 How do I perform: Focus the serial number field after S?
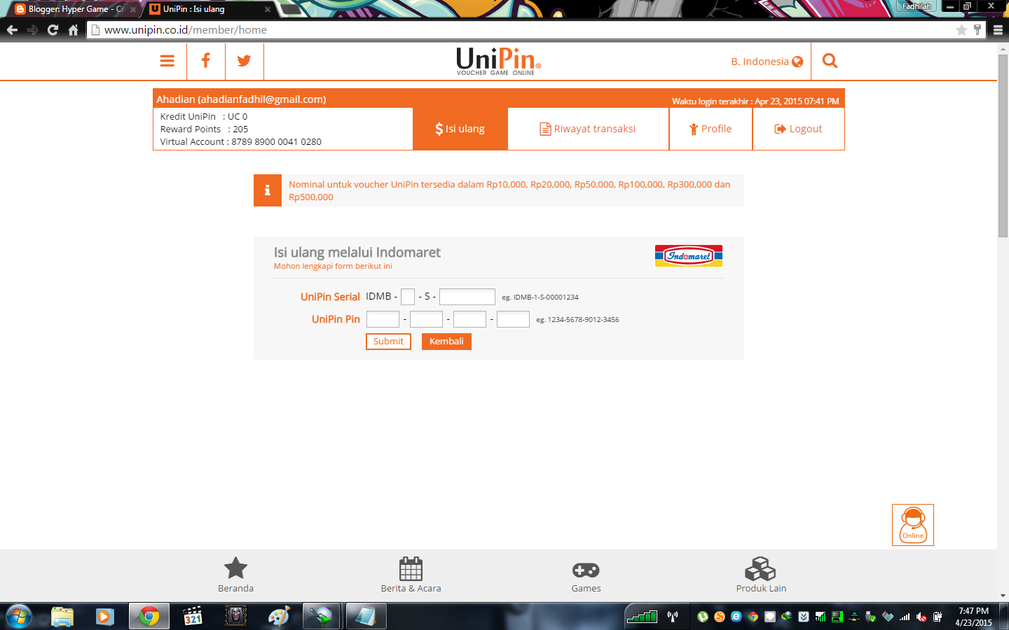click(467, 297)
